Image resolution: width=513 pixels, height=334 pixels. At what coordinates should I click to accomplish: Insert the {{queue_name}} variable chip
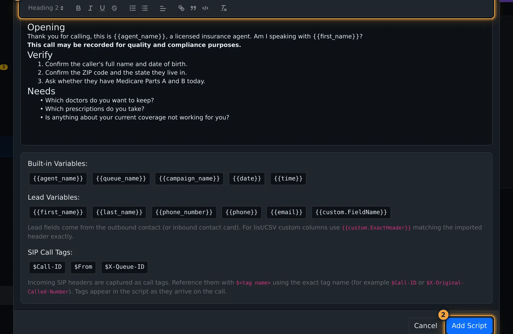121,179
